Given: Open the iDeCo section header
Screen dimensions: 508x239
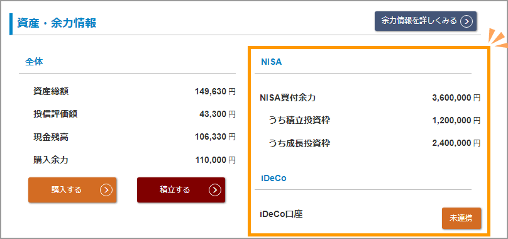Looking at the screenshot, I should (273, 178).
